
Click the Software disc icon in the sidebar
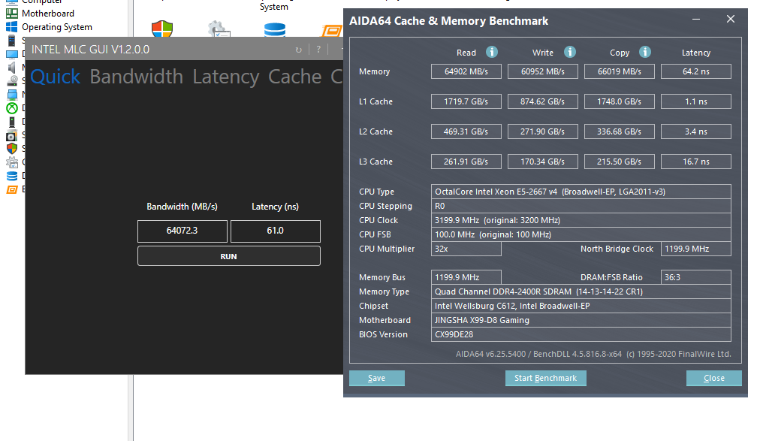pos(11,135)
